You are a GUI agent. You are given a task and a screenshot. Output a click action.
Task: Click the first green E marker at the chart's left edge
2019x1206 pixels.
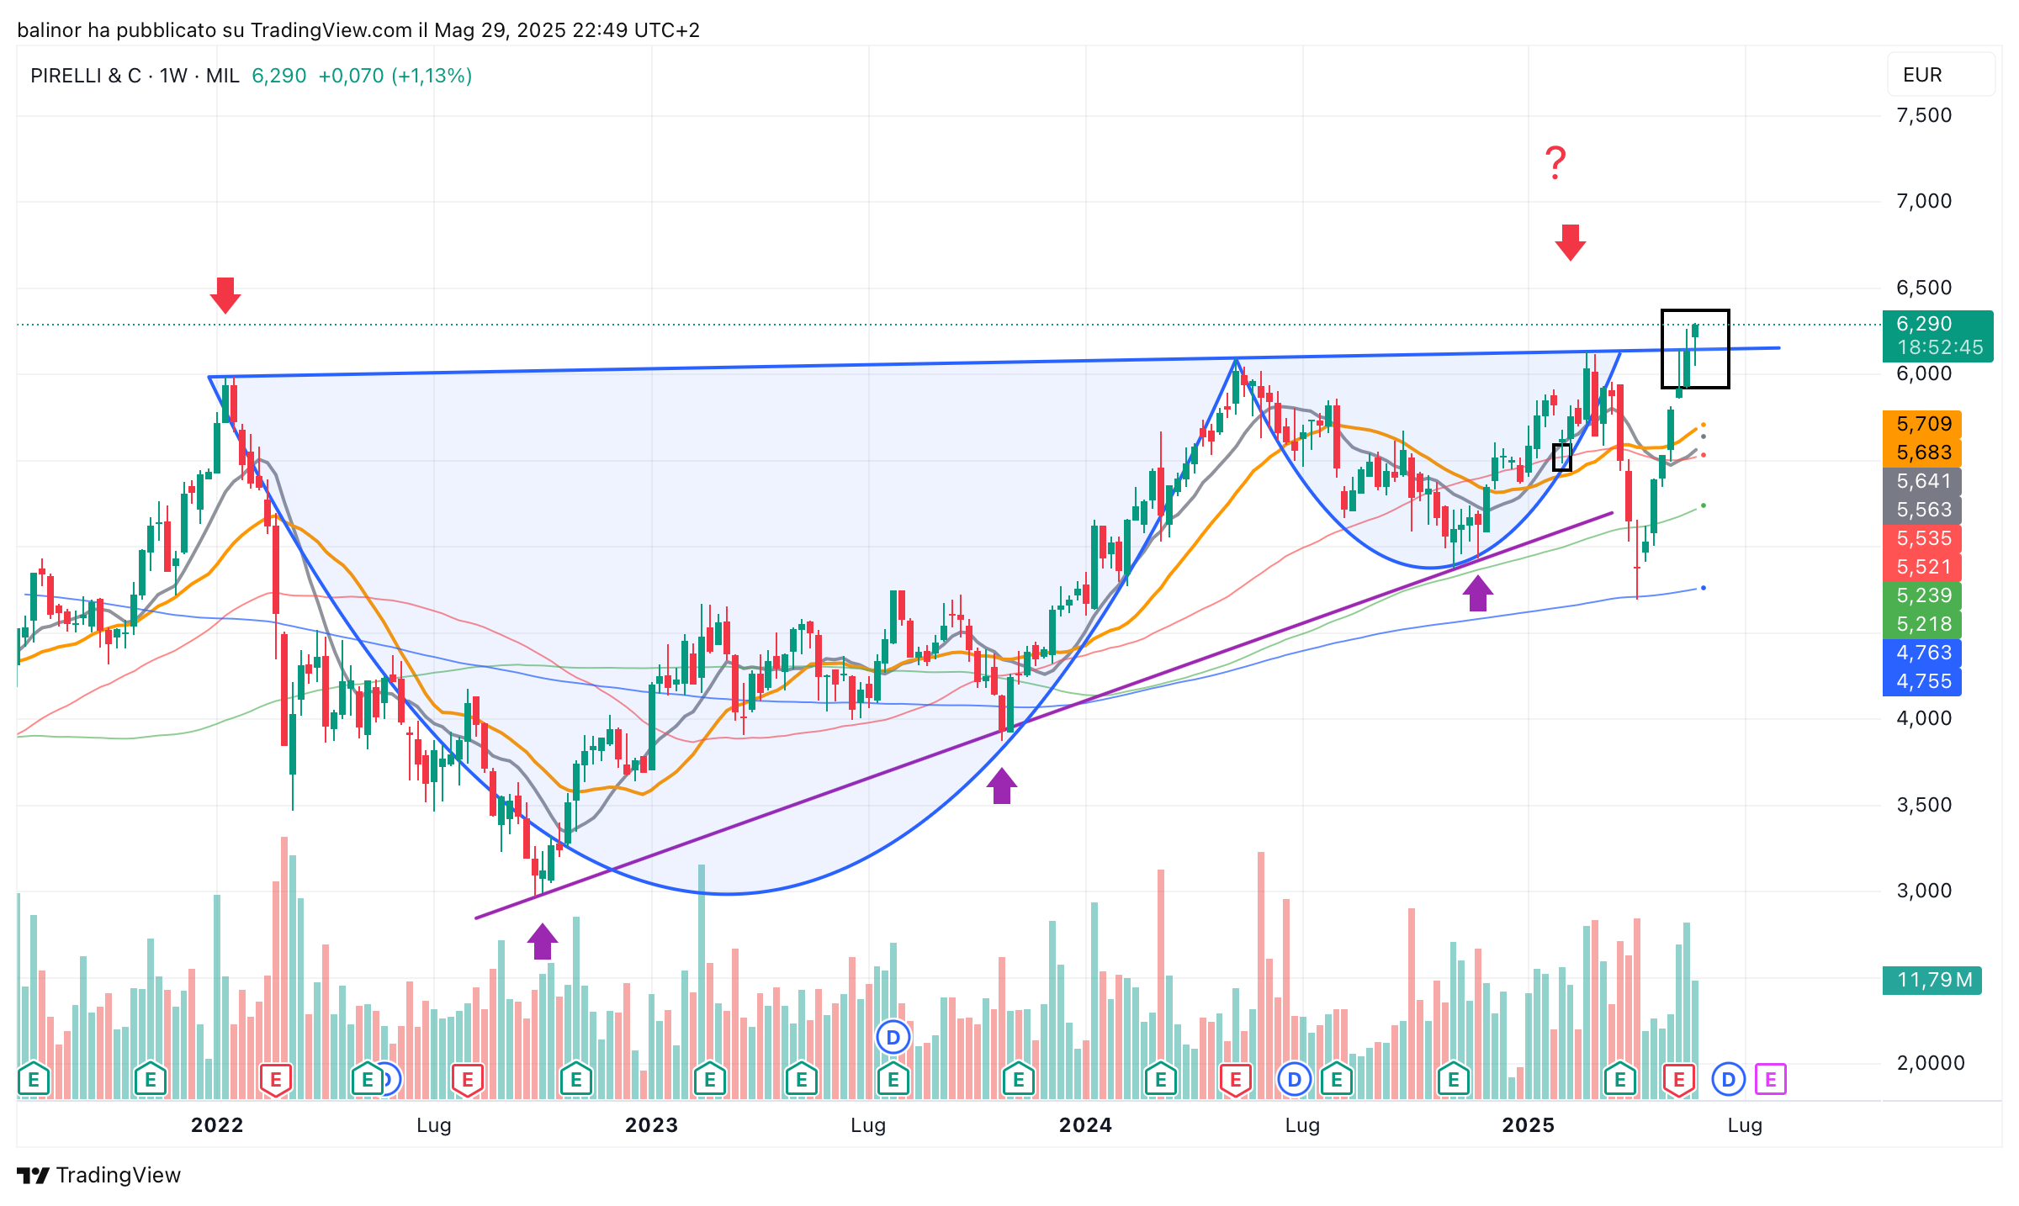pyautogui.click(x=34, y=1079)
